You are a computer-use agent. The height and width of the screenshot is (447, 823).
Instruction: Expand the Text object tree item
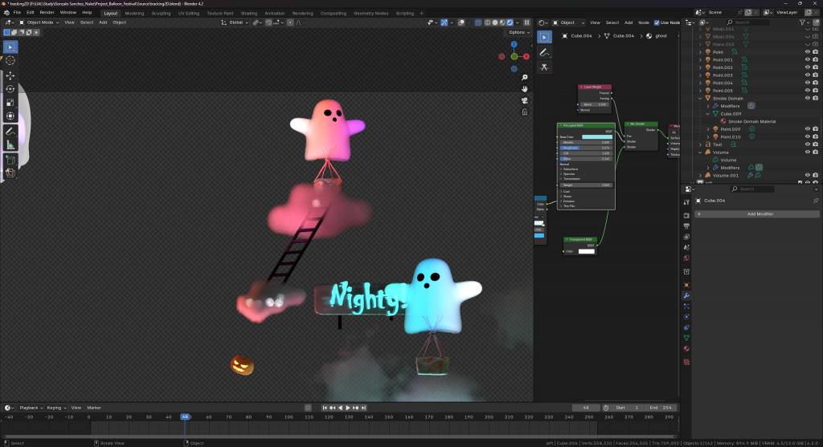(x=700, y=144)
